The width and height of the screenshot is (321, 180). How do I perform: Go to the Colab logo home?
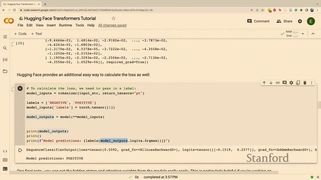pyautogui.click(x=9, y=21)
